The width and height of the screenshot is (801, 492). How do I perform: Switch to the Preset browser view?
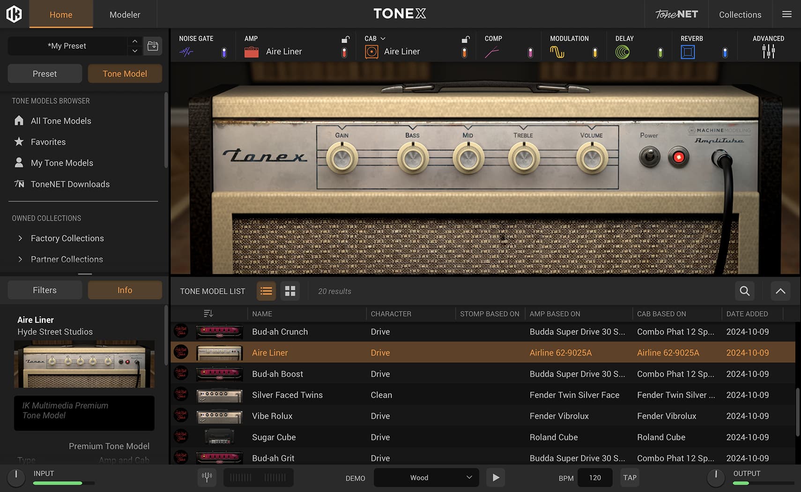(44, 74)
